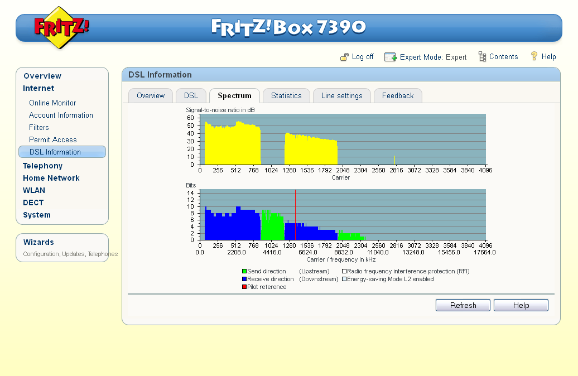Click the Expert Mode icon
This screenshot has width=578, height=376.
(390, 56)
